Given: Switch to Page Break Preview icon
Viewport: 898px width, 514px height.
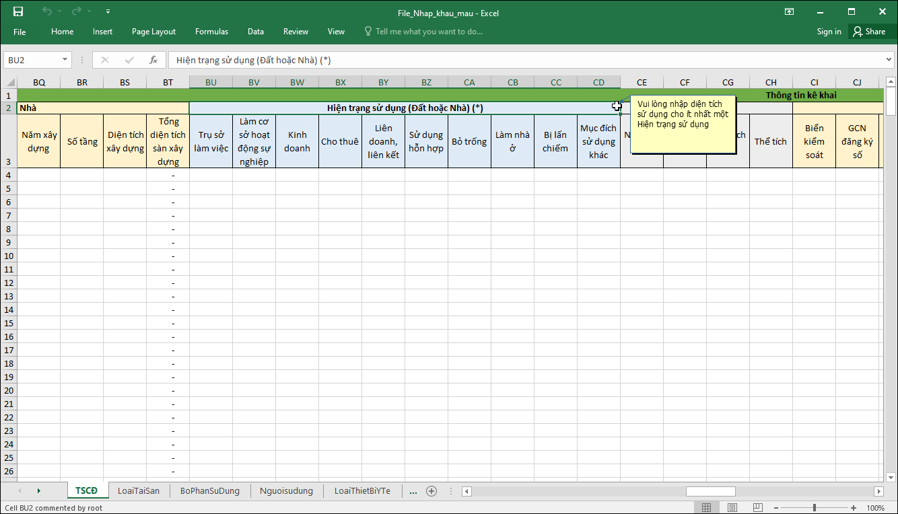Looking at the screenshot, I should click(758, 508).
